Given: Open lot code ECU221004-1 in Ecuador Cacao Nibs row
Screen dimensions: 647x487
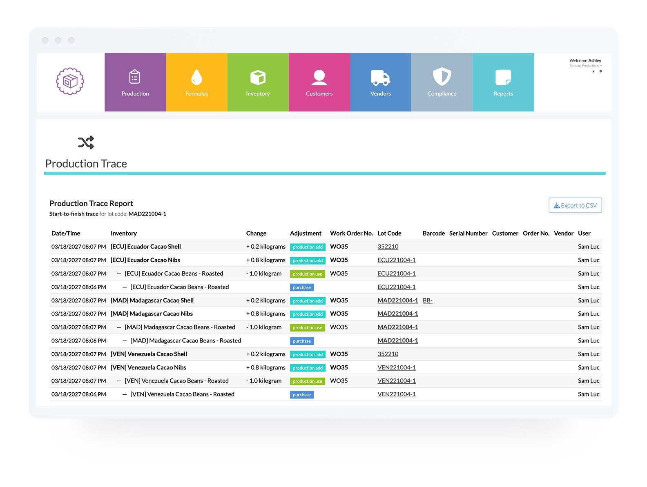Looking at the screenshot, I should click(397, 260).
